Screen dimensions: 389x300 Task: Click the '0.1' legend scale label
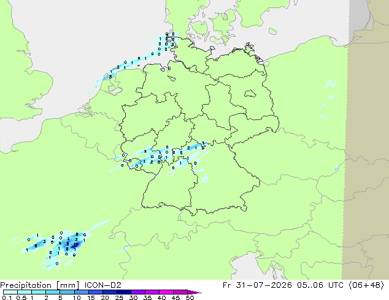[x=6, y=298]
